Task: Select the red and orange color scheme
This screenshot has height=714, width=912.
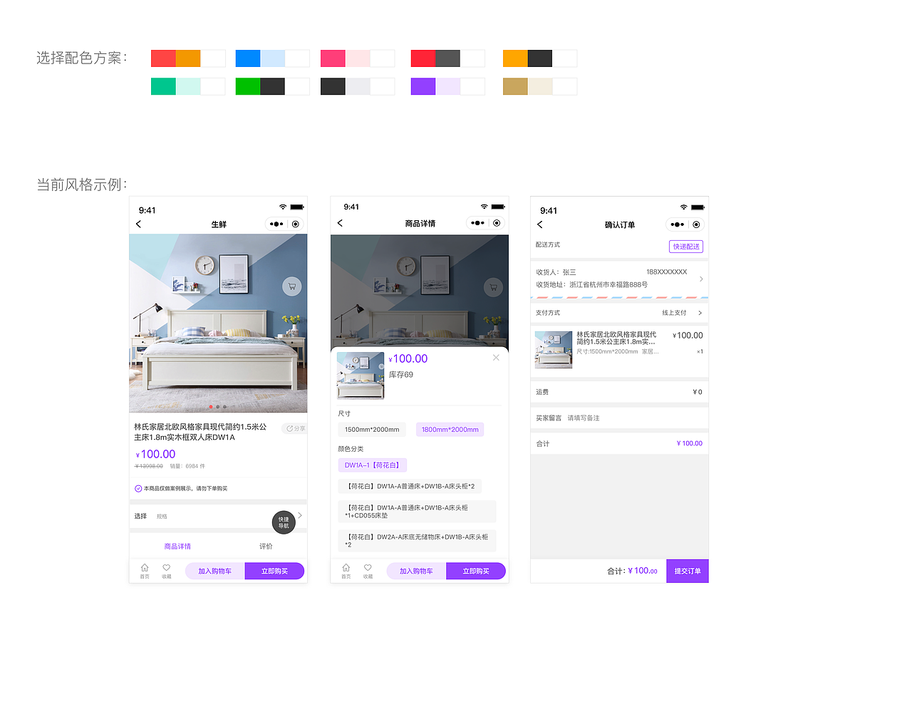Action: click(188, 58)
